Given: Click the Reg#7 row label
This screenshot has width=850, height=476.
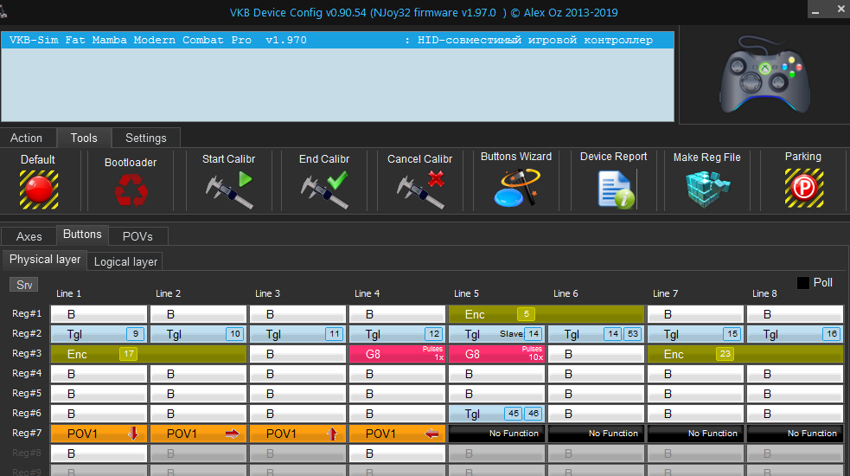Looking at the screenshot, I should [x=27, y=433].
